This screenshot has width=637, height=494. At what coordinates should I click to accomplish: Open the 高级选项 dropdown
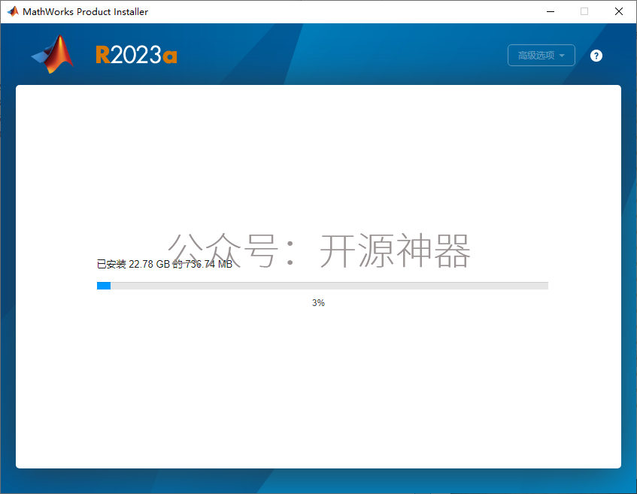pyautogui.click(x=541, y=55)
